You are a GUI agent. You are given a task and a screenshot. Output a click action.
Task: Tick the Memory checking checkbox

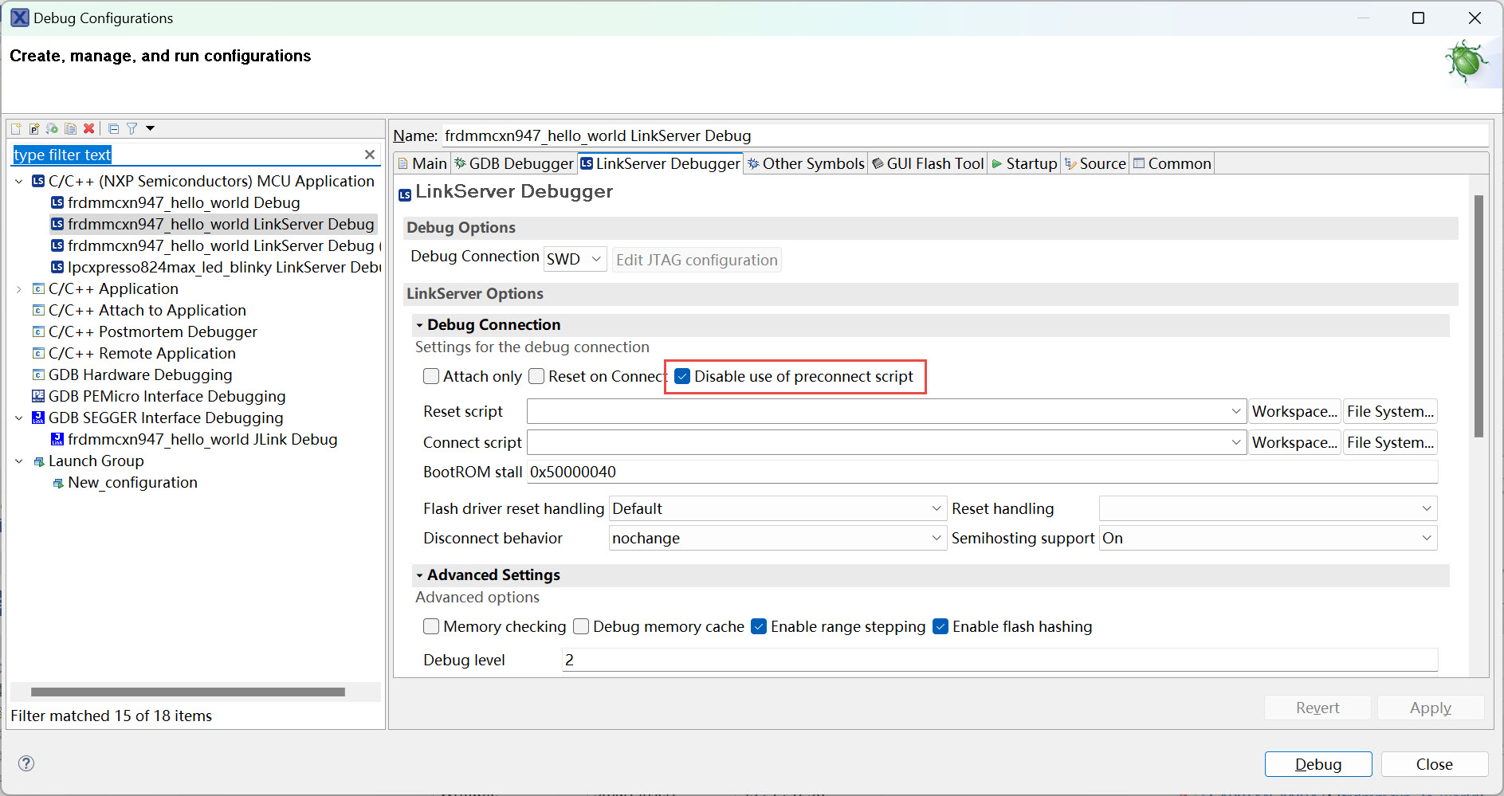coord(431,626)
